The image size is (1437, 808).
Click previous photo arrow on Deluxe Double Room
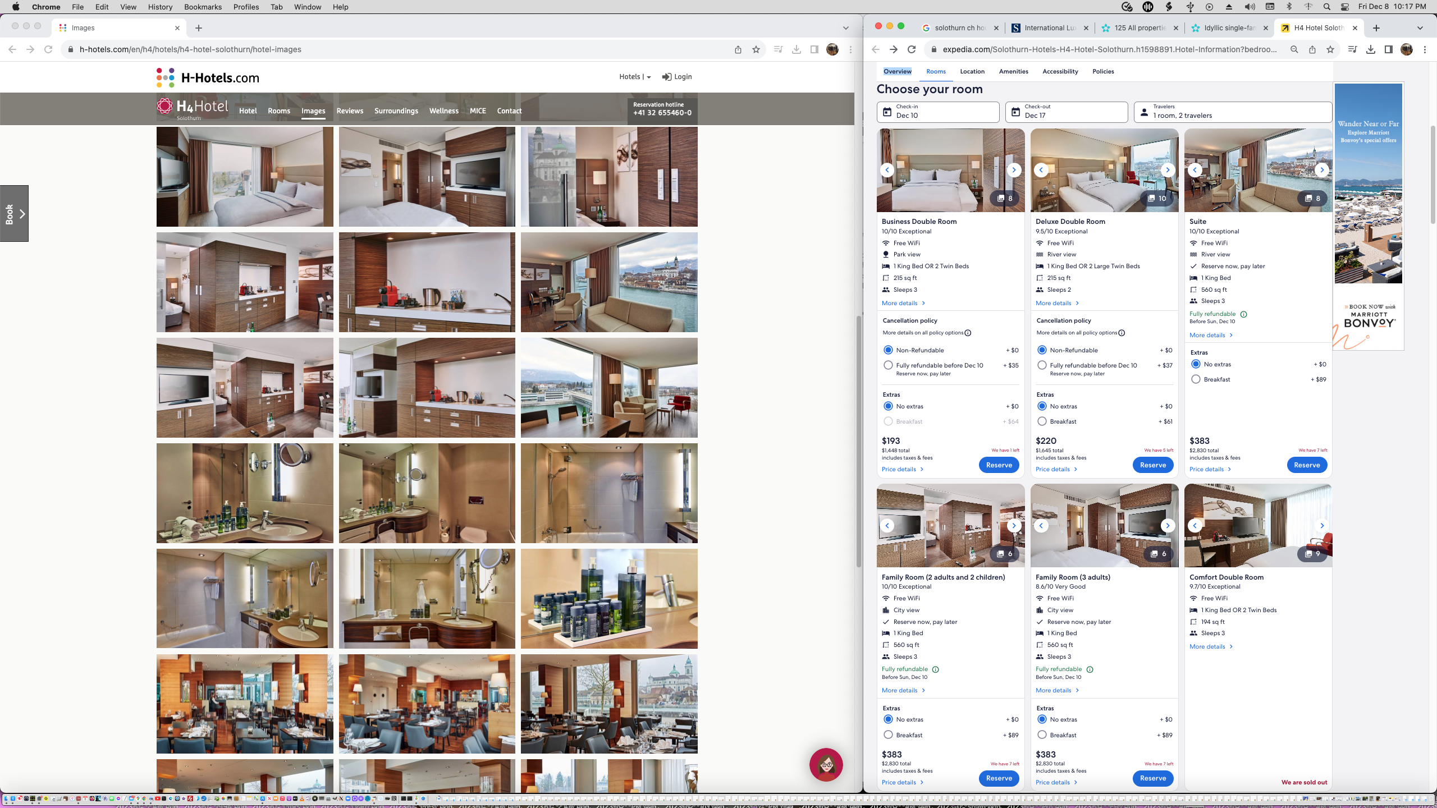tap(1041, 170)
